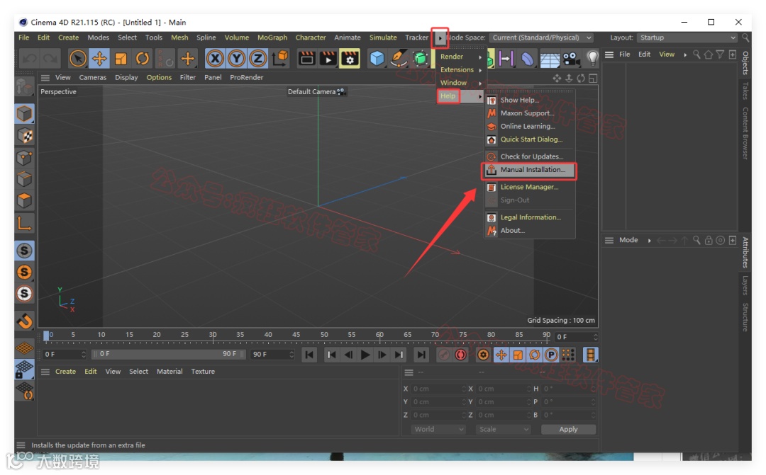Viewport: 766px width, 475px height.
Task: Add a Floor environment object
Action: point(550,59)
